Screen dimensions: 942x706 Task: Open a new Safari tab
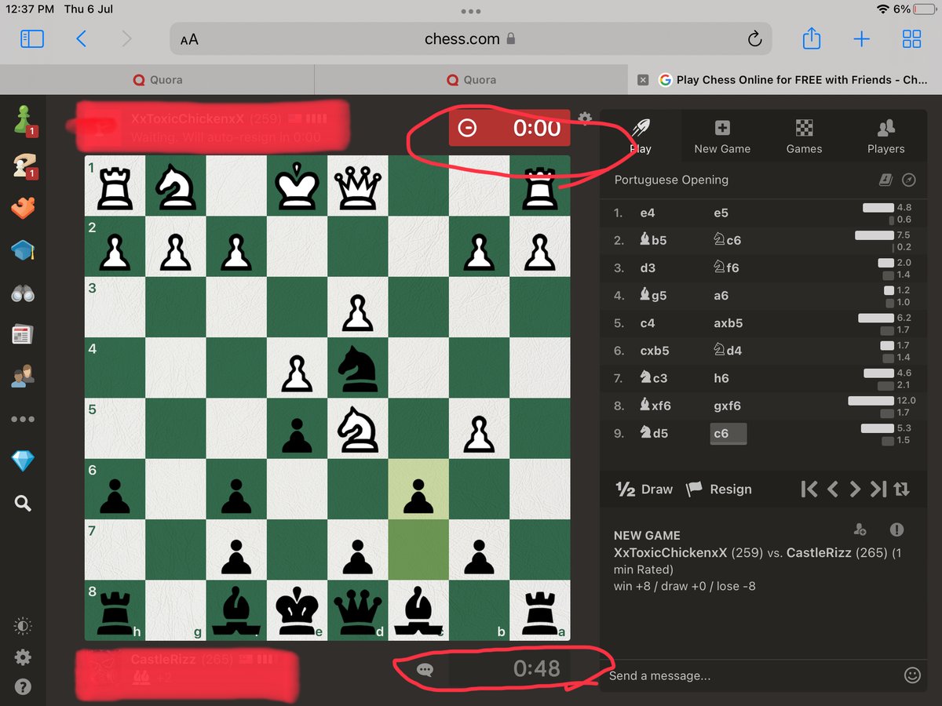(x=861, y=38)
